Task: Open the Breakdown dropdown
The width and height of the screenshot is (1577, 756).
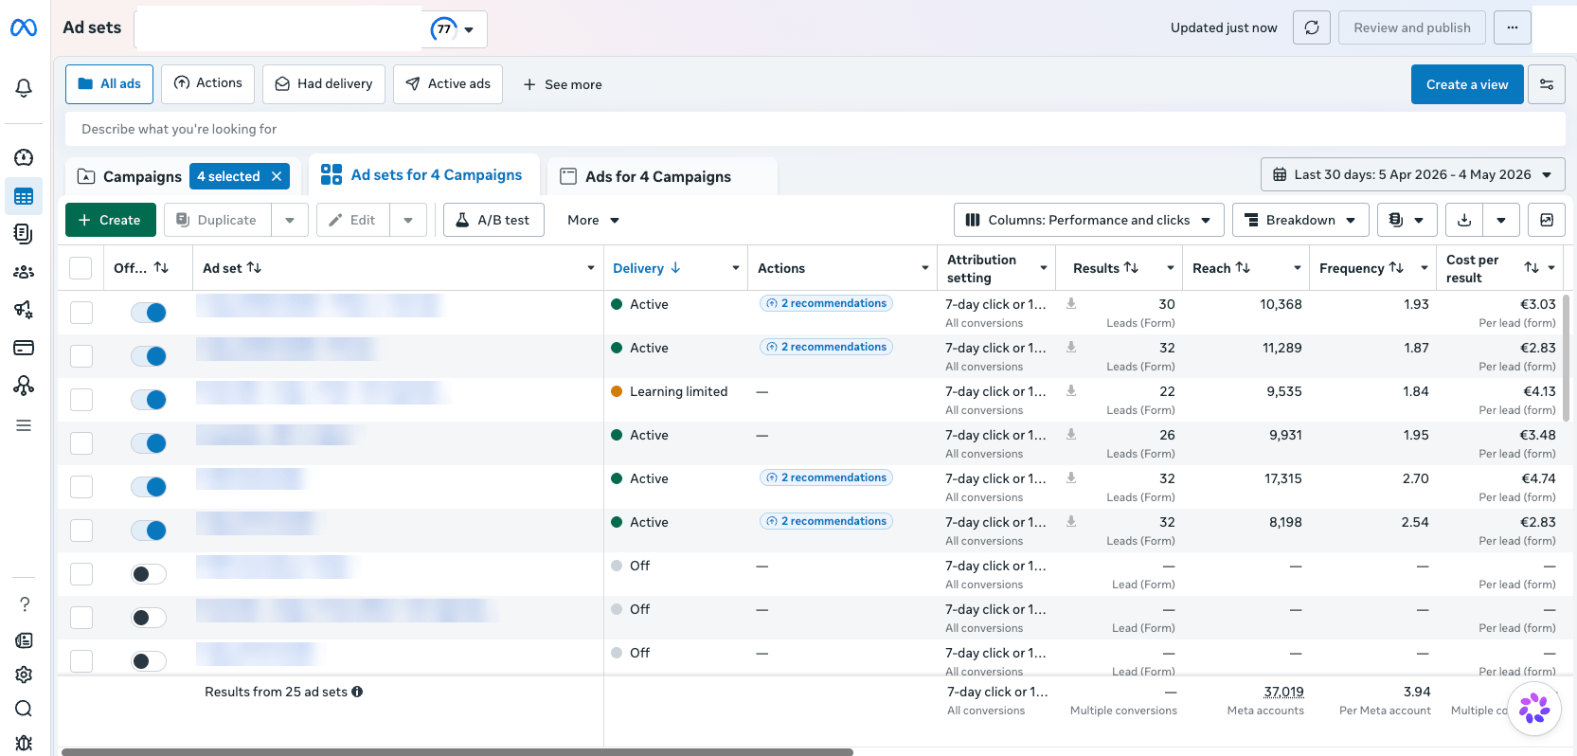Action: tap(1300, 220)
